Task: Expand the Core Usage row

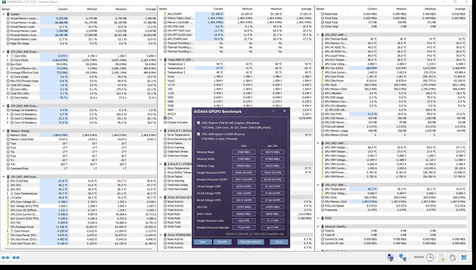Action: pos(7,77)
